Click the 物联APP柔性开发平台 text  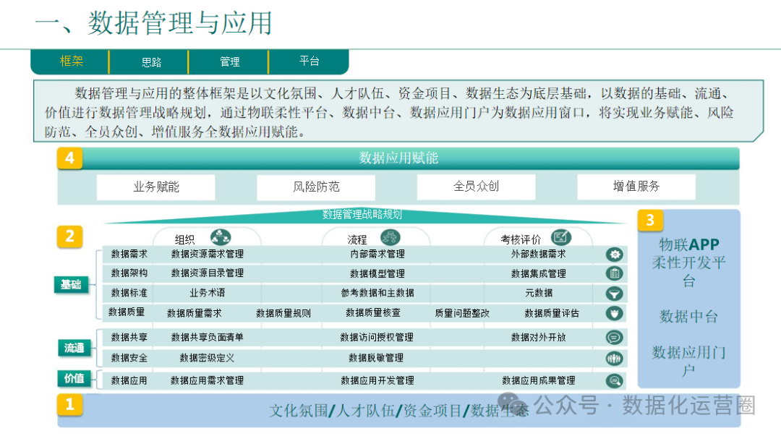pyautogui.click(x=689, y=262)
